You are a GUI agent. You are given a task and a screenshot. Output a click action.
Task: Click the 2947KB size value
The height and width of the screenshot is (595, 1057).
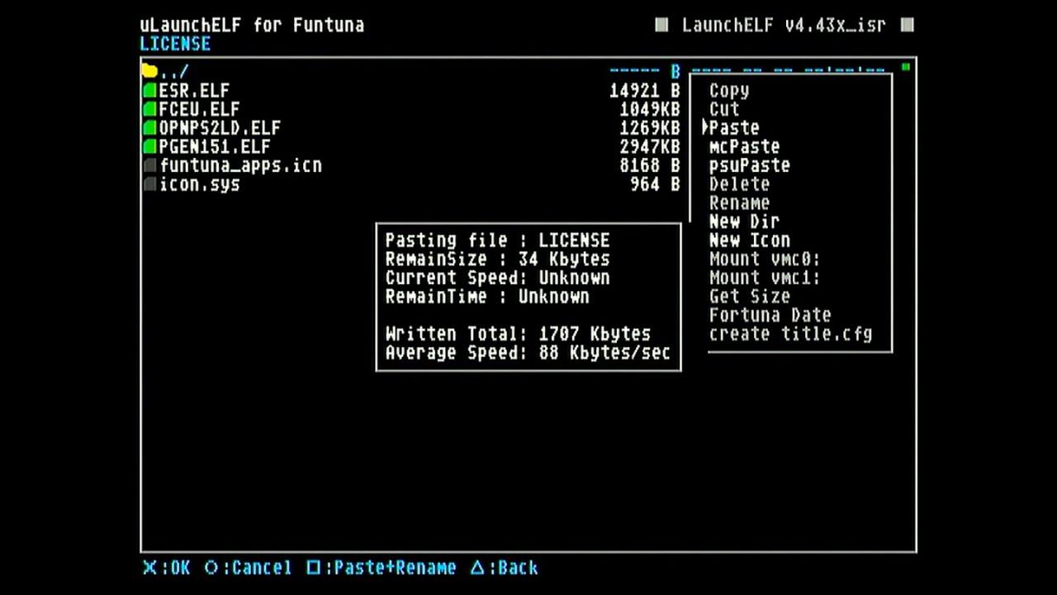click(650, 147)
